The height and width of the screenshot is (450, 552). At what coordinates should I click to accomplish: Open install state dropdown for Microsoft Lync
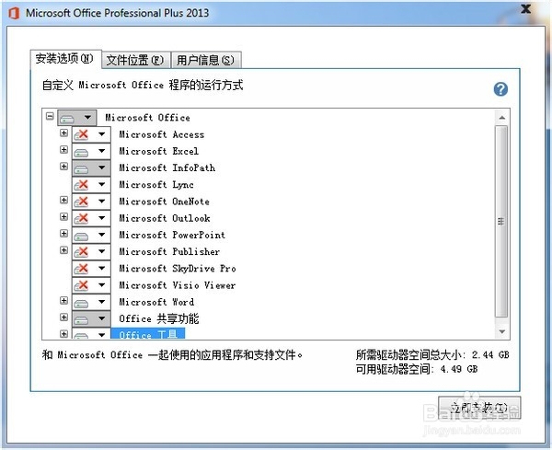tap(91, 184)
